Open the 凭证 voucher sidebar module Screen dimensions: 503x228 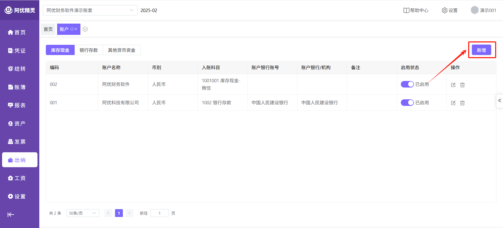(x=17, y=51)
